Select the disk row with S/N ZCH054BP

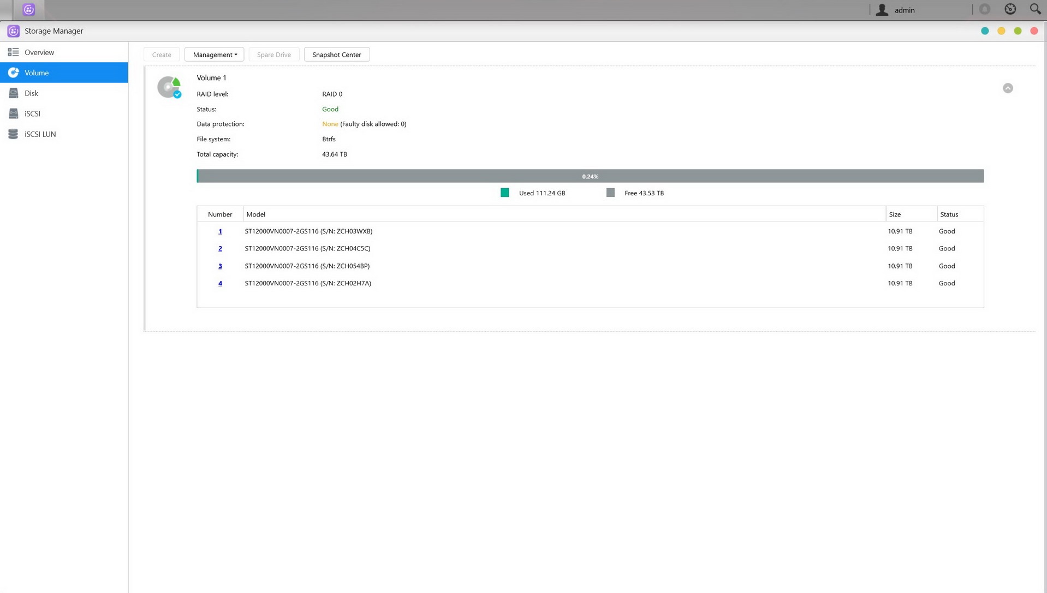tap(590, 266)
